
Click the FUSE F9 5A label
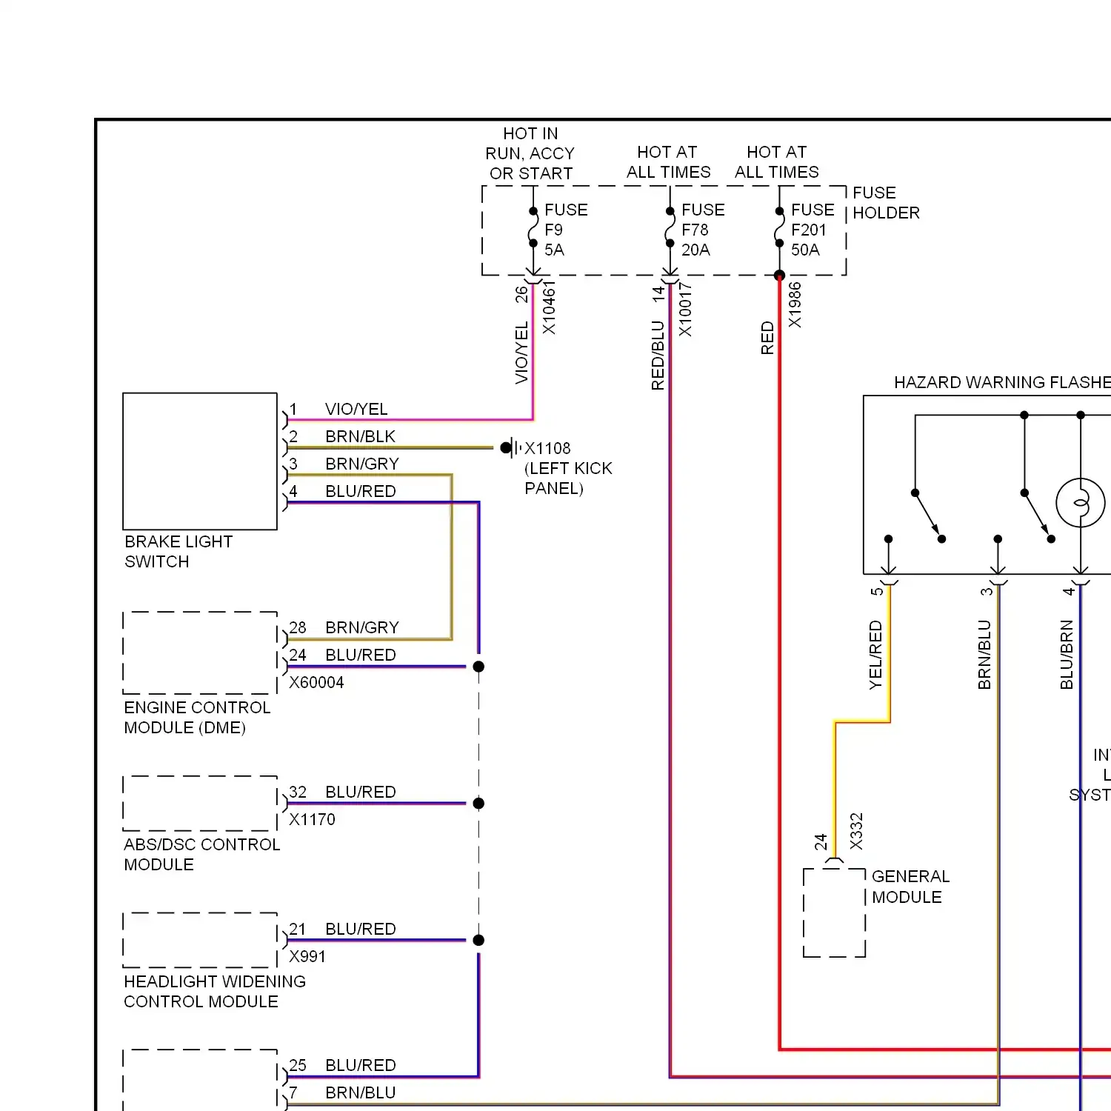click(x=566, y=230)
